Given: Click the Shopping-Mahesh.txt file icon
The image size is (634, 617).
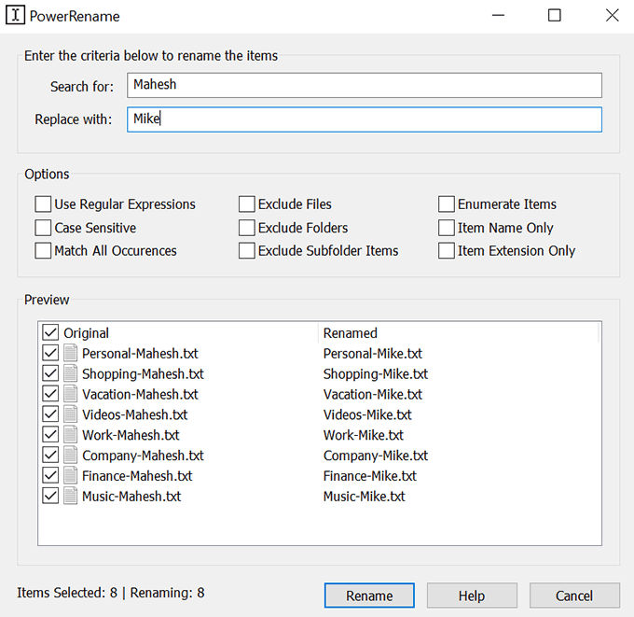Looking at the screenshot, I should pyautogui.click(x=71, y=374).
